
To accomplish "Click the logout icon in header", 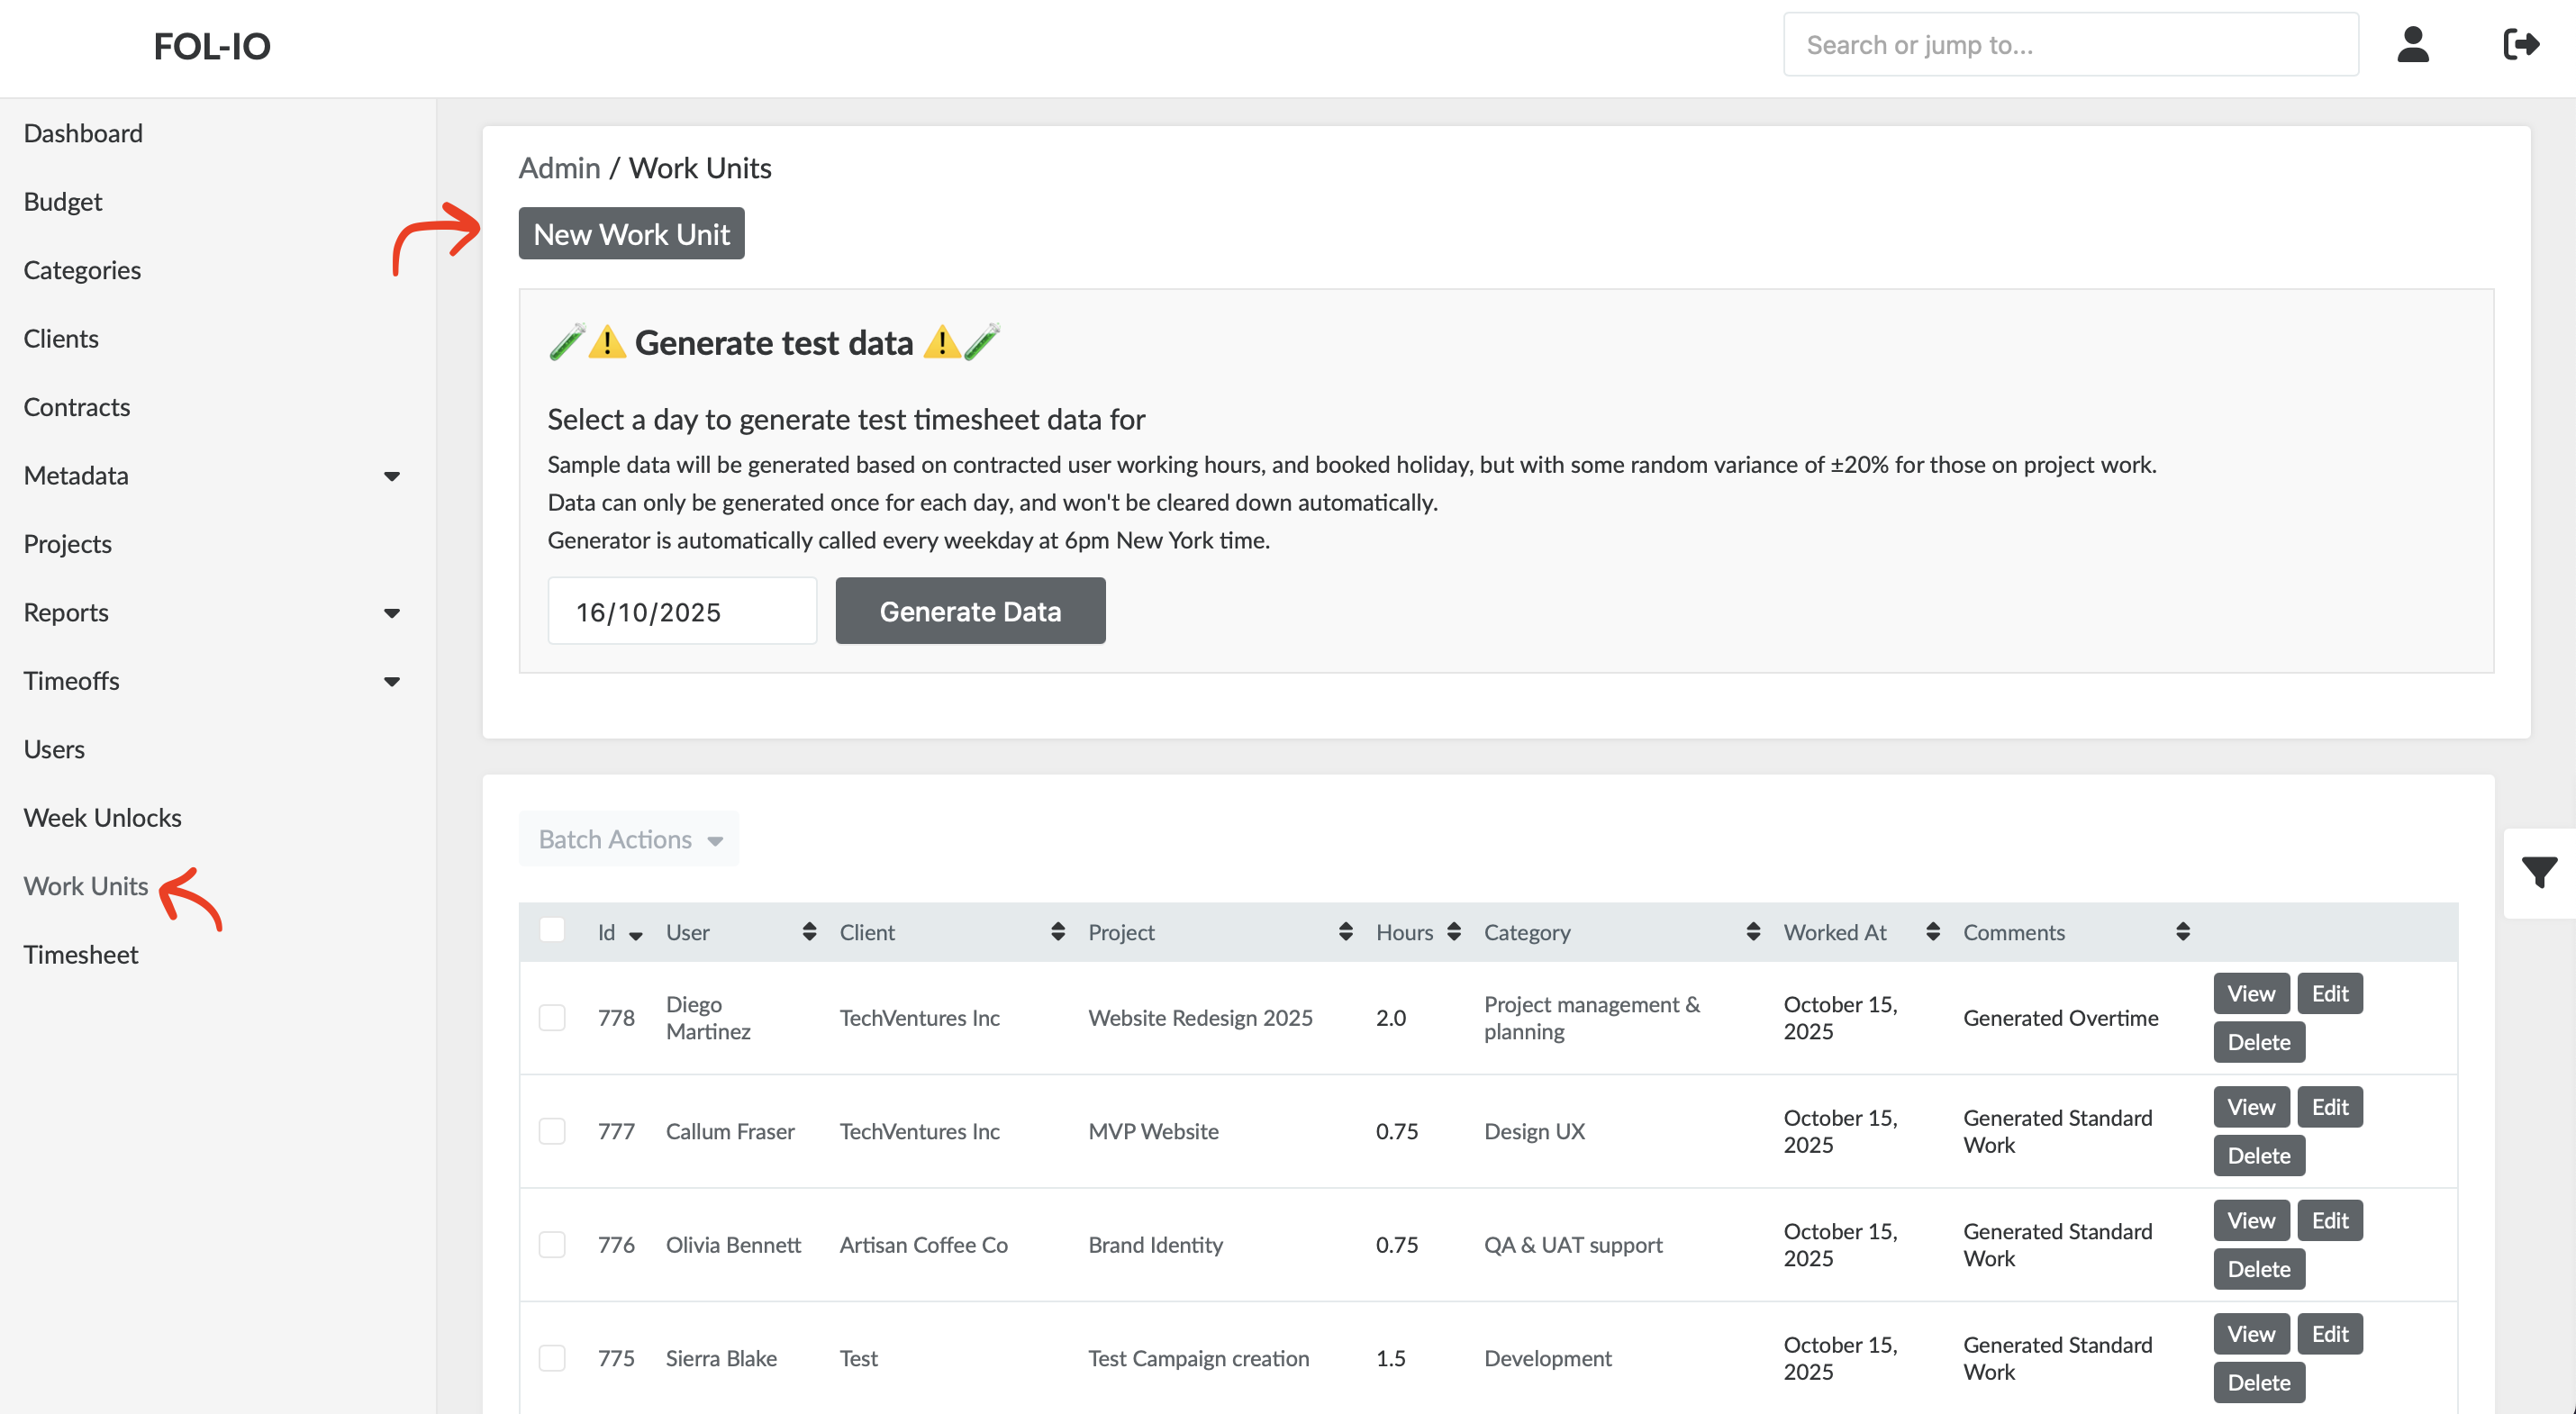I will point(2520,45).
